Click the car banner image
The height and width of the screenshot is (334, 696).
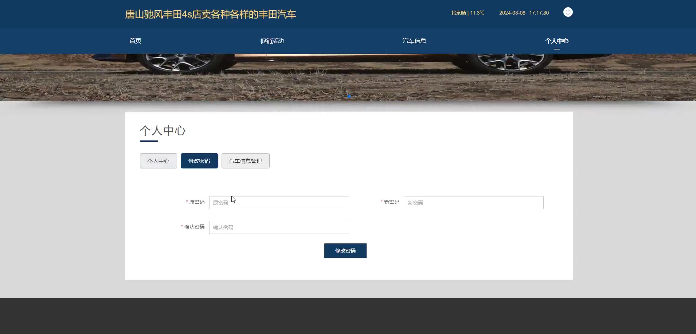[x=348, y=77]
